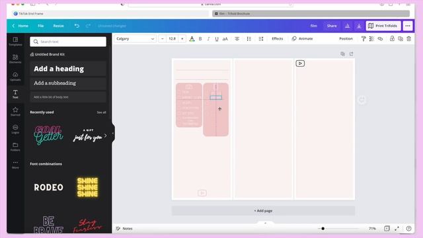Click the font size field showing 12.8
This screenshot has width=423, height=238.
172,39
